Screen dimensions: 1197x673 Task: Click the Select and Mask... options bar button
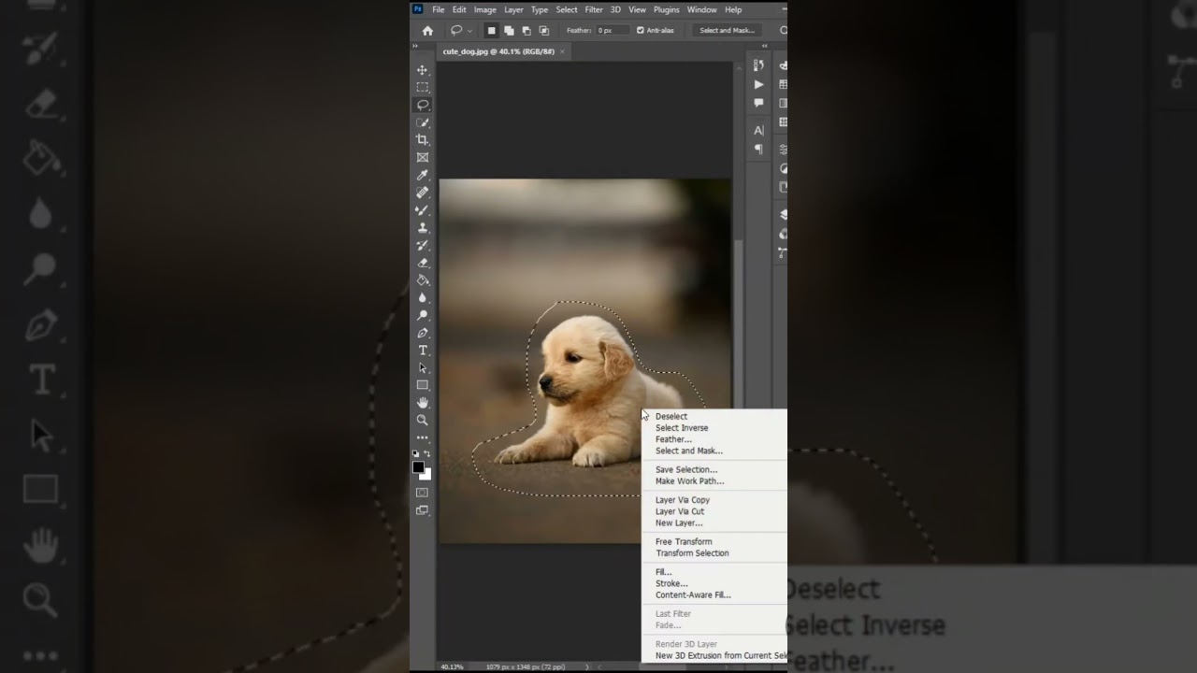coord(727,30)
